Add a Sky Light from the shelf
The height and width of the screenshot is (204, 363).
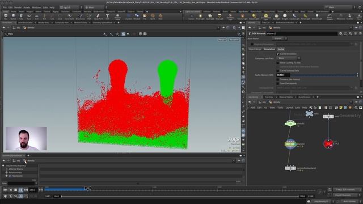coord(276,16)
